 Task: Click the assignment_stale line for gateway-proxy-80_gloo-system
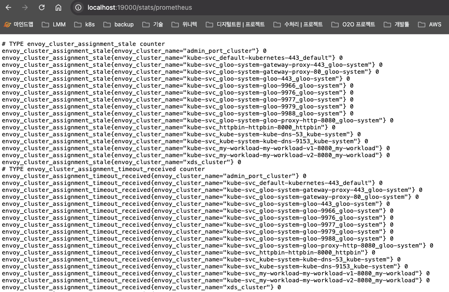tap(190, 72)
